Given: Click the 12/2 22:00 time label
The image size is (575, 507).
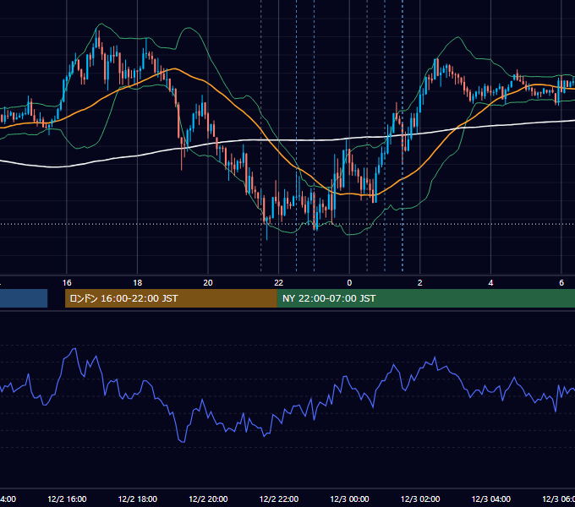Looking at the screenshot, I should [279, 499].
